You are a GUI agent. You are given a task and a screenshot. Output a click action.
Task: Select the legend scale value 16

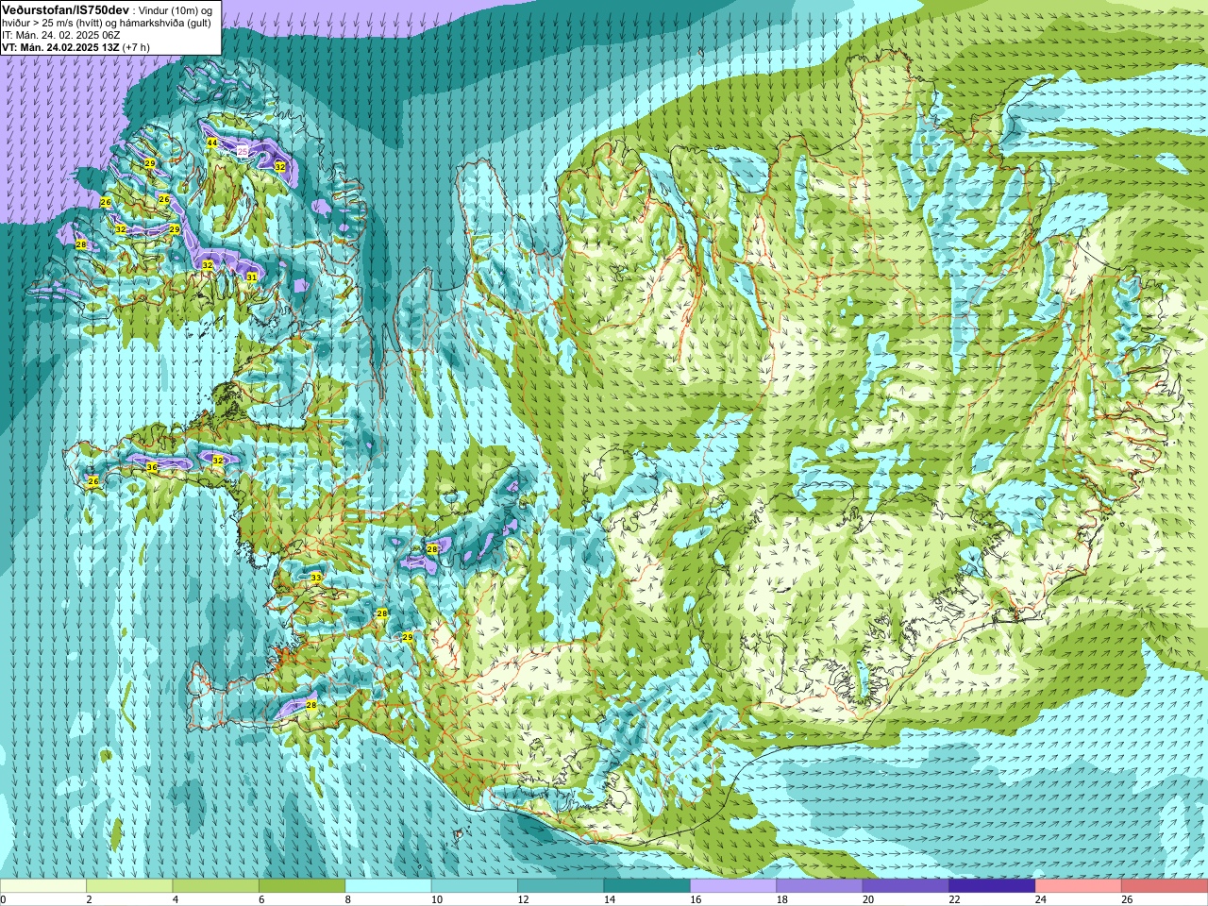pyautogui.click(x=696, y=900)
